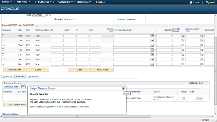Open comments bubble for Wed 4/22

coord(3,45)
